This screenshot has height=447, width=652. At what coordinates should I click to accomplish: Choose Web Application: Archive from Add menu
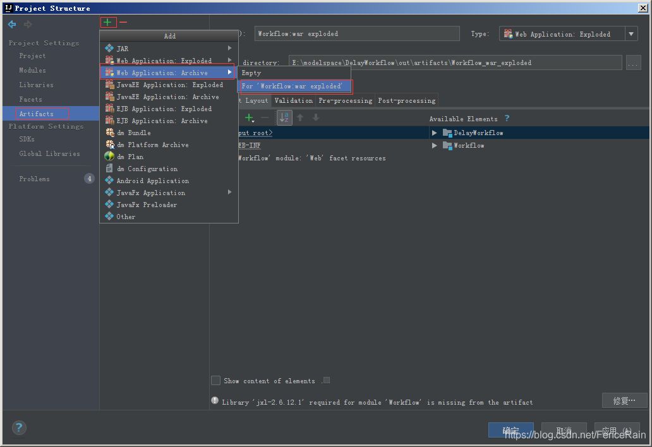click(169, 73)
